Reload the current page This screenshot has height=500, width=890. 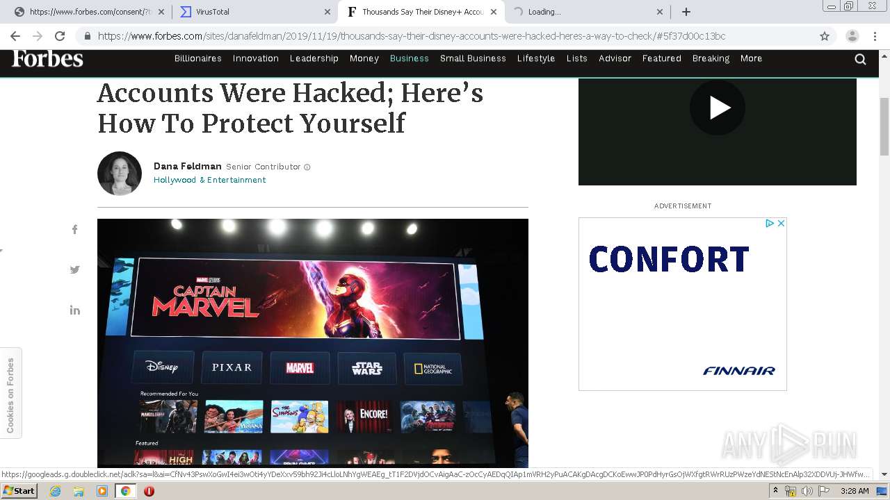tap(60, 36)
